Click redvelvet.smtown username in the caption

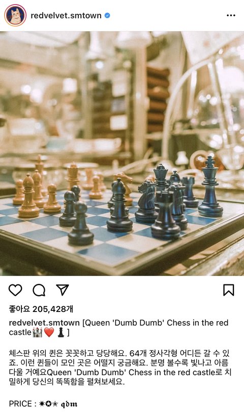(x=44, y=323)
